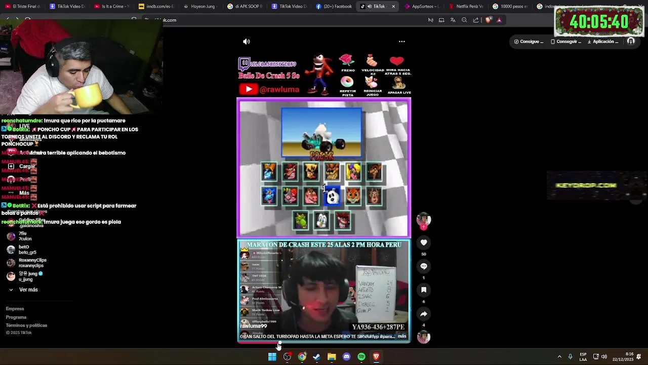Click the translate page icon in address bar
The height and width of the screenshot is (365, 648).
(453, 20)
